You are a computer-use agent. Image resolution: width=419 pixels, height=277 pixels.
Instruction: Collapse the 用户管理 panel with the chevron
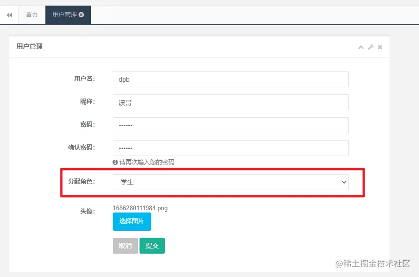(x=361, y=47)
